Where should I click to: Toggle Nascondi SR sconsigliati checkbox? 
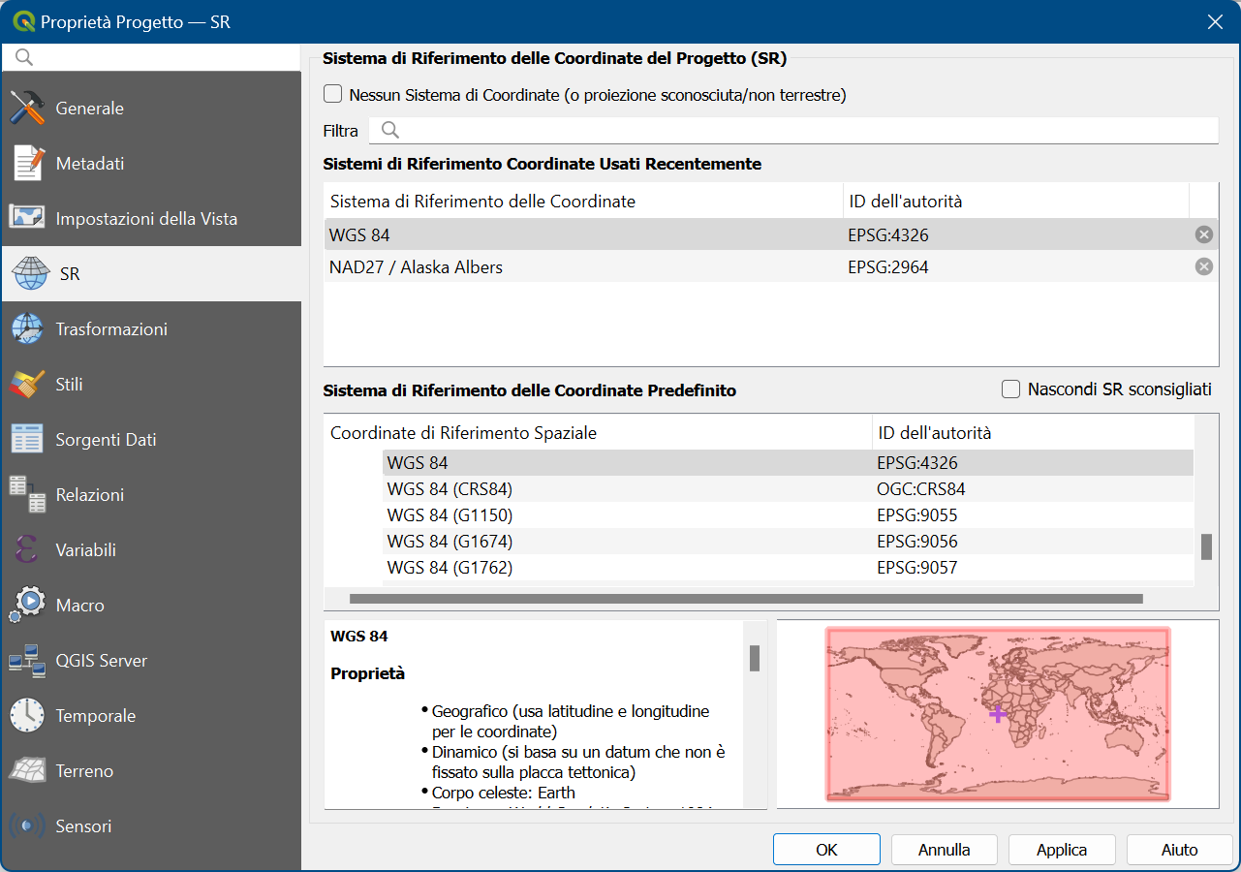click(x=1011, y=389)
